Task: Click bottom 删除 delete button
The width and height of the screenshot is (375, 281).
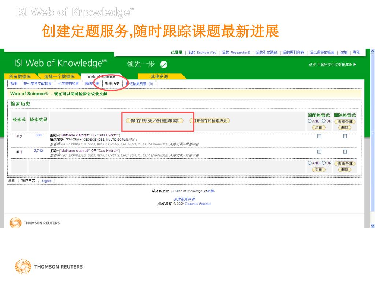Action: point(345,169)
